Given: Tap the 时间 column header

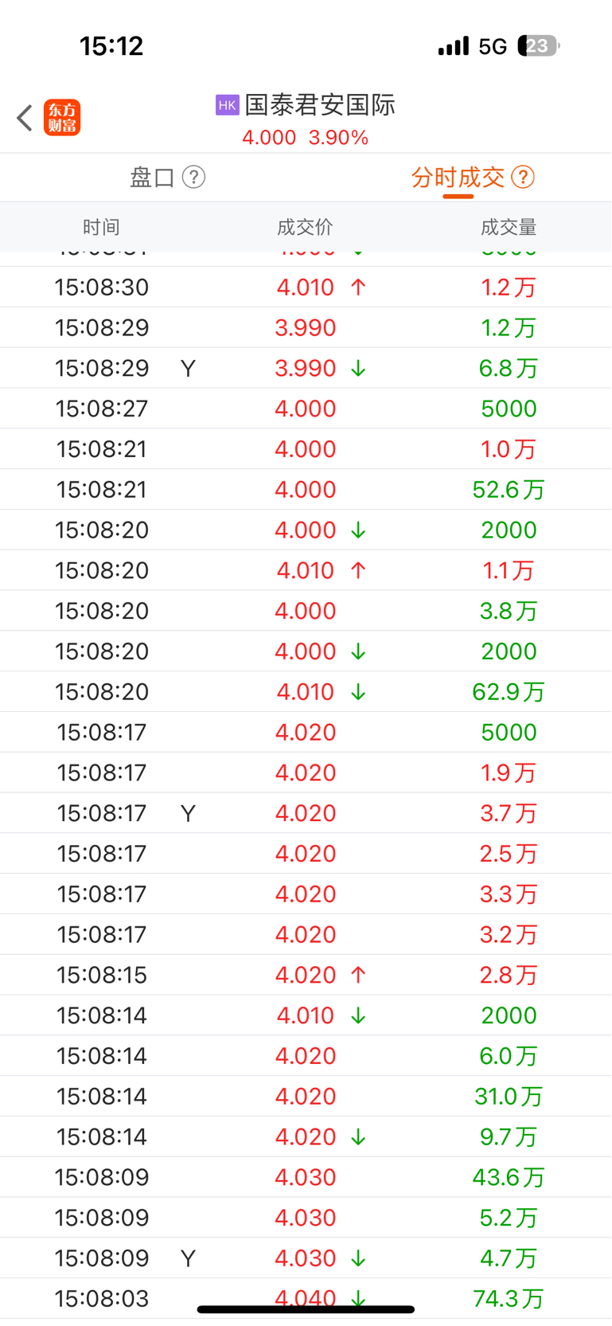Looking at the screenshot, I should pyautogui.click(x=101, y=227).
